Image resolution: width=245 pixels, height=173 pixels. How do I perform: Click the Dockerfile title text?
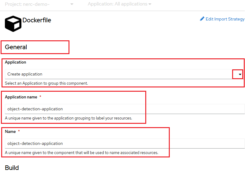[x=37, y=20]
